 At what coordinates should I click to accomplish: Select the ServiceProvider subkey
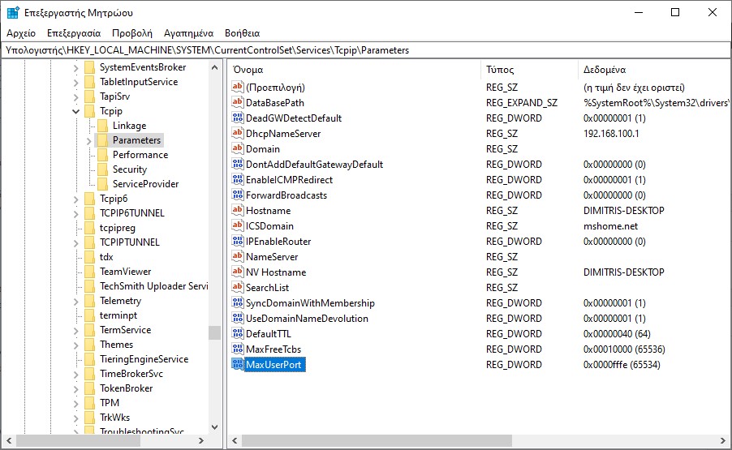145,184
